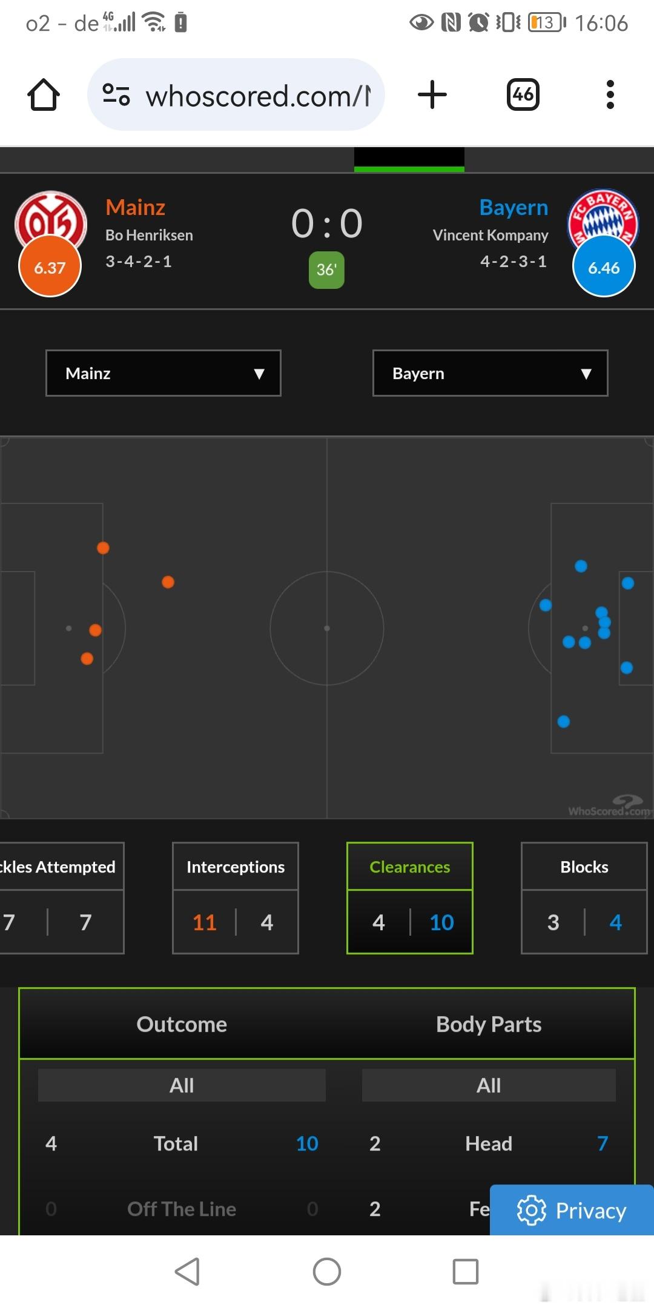Select All filter under Body Parts

coord(489,1085)
